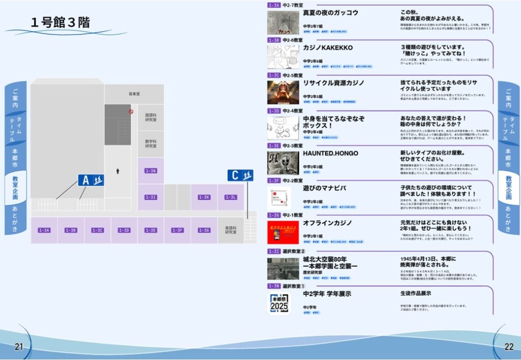Image resolution: width=521 pixels, height=360 pixels.
Task: Open the 真夏の夜のガッコウ thumbnail image
Action: [x=283, y=23]
